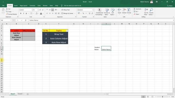Open the General number format dropdown
This screenshot has width=175, height=98.
[x=93, y=10]
